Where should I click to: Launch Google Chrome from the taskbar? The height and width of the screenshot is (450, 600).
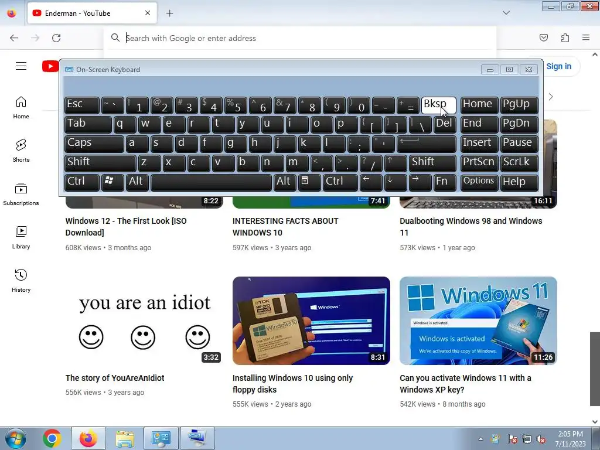coord(52,438)
